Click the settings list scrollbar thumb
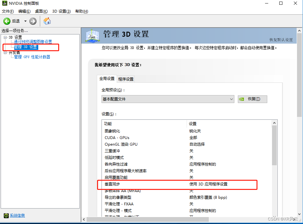 pos(275,145)
